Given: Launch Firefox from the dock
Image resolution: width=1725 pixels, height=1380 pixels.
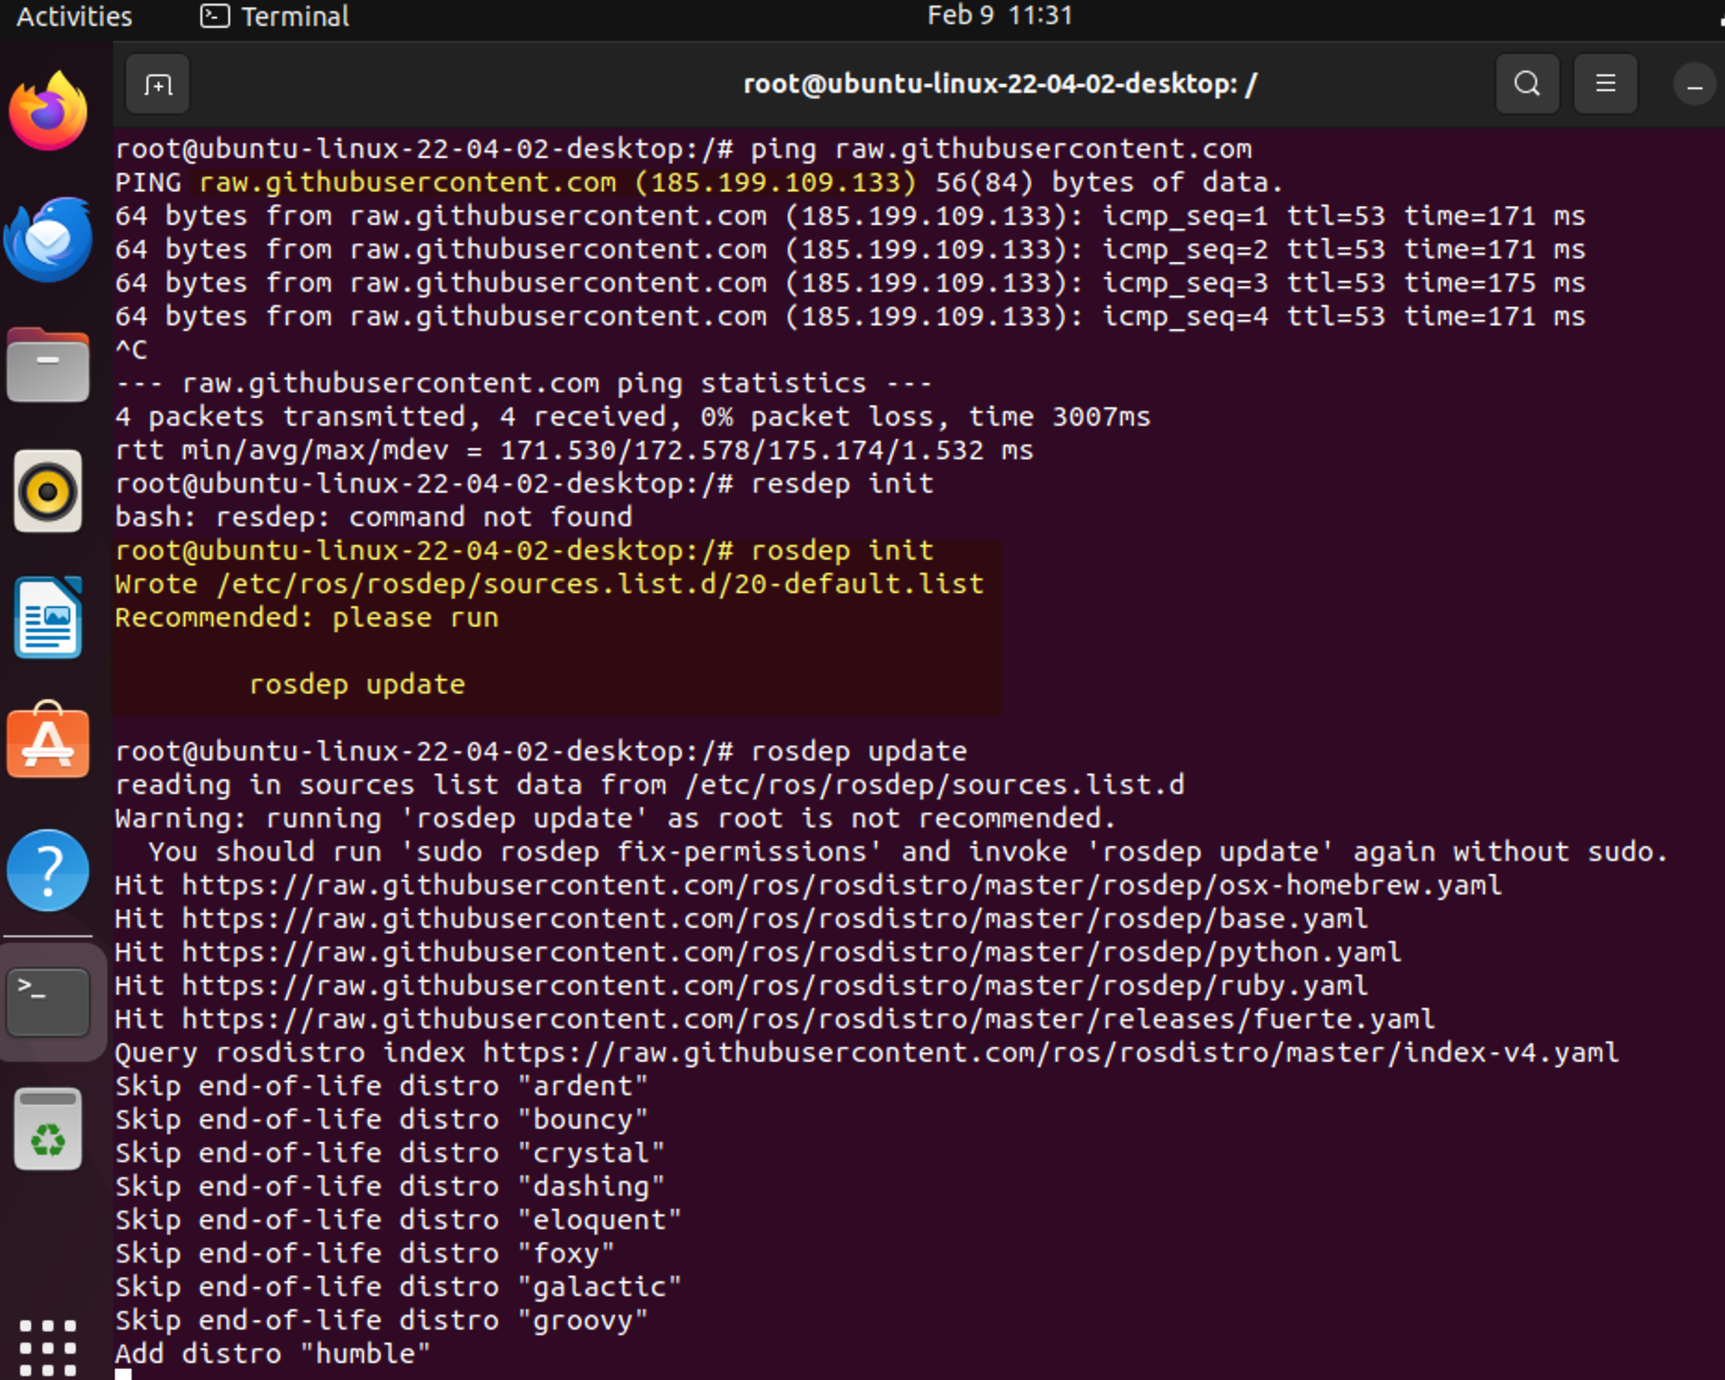Looking at the screenshot, I should 48,111.
